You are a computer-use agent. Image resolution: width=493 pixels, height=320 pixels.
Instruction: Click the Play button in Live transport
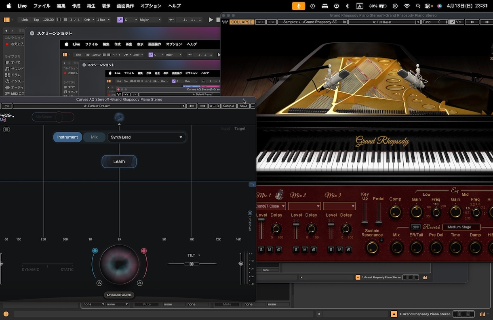click(211, 20)
